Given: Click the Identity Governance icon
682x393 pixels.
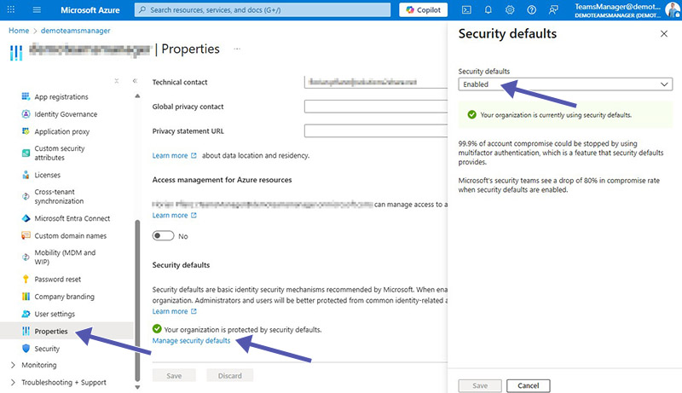Looking at the screenshot, I should tap(26, 114).
